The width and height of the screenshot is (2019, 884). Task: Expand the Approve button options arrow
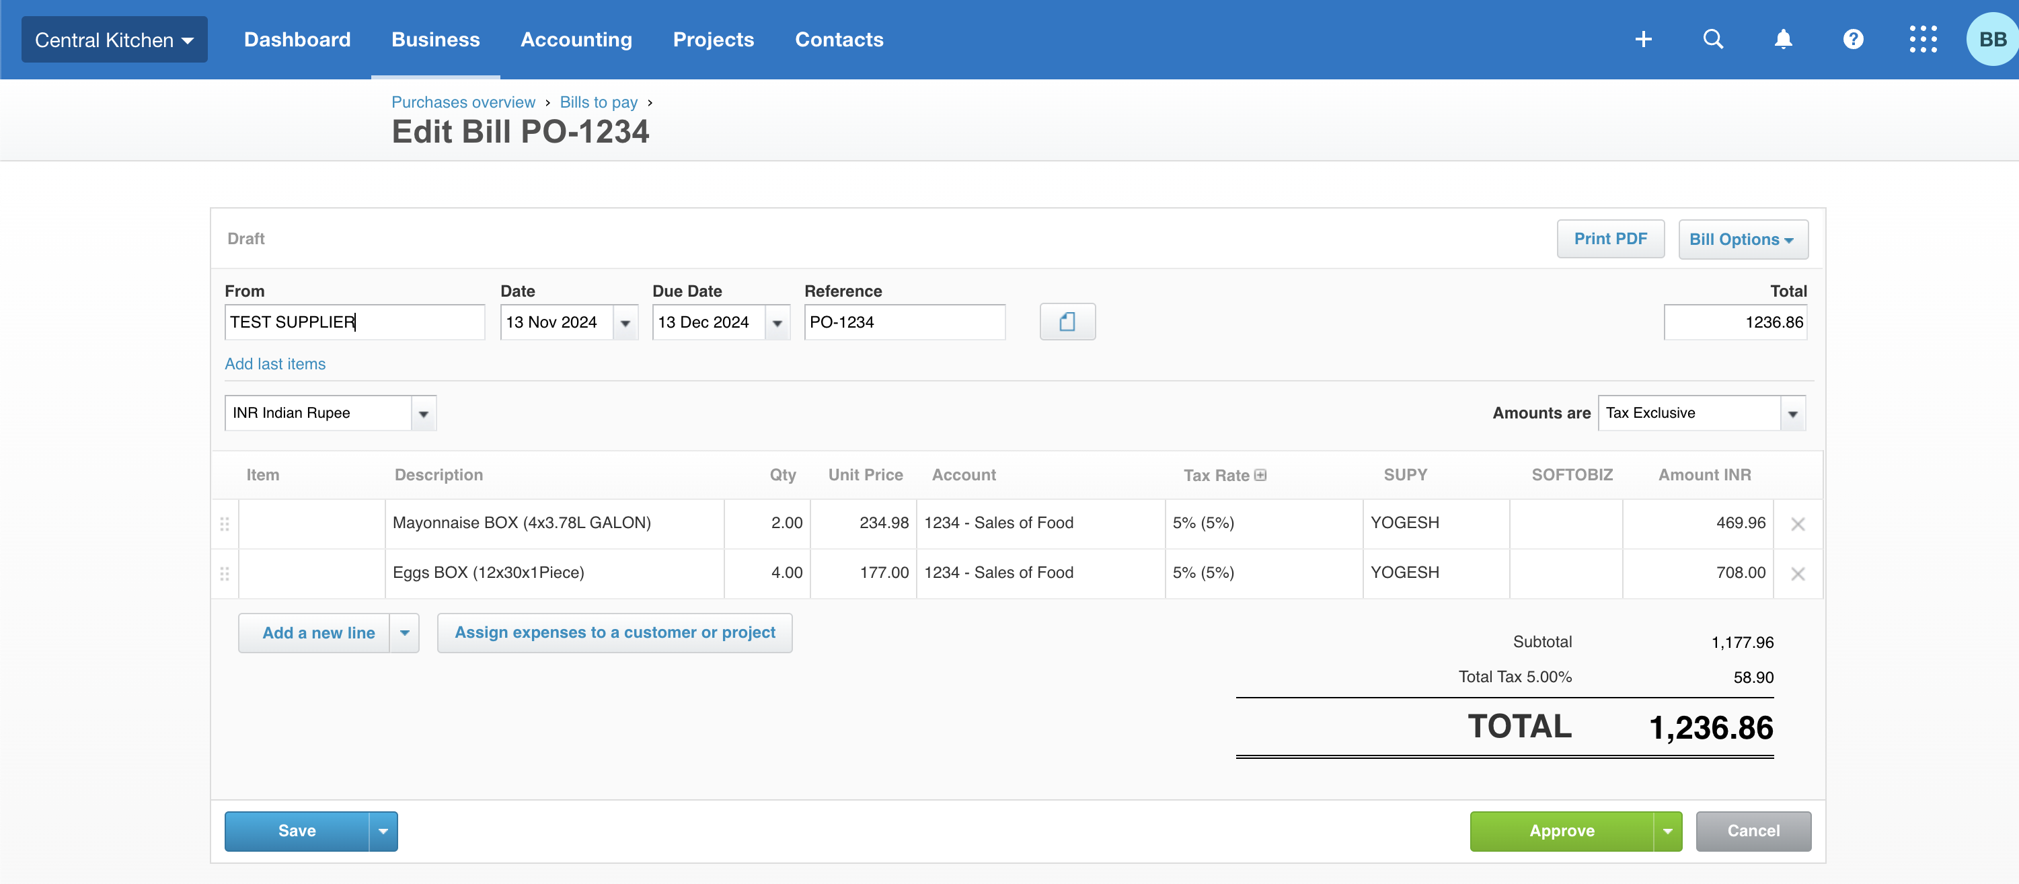point(1667,832)
